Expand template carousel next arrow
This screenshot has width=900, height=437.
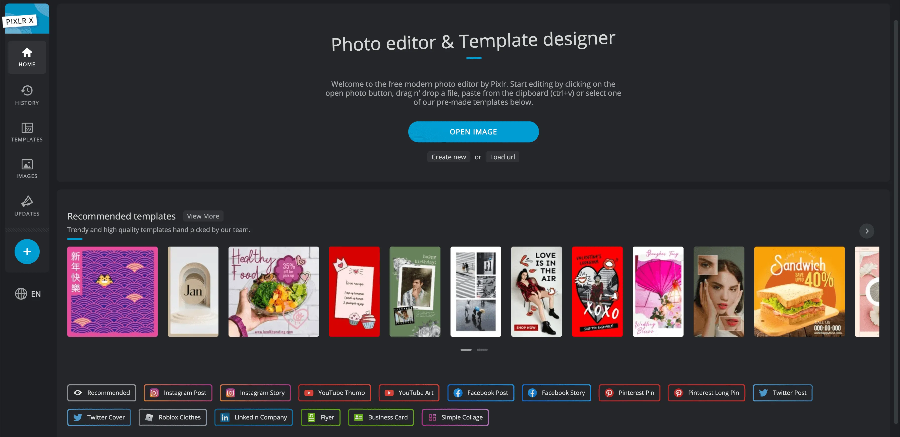(866, 231)
